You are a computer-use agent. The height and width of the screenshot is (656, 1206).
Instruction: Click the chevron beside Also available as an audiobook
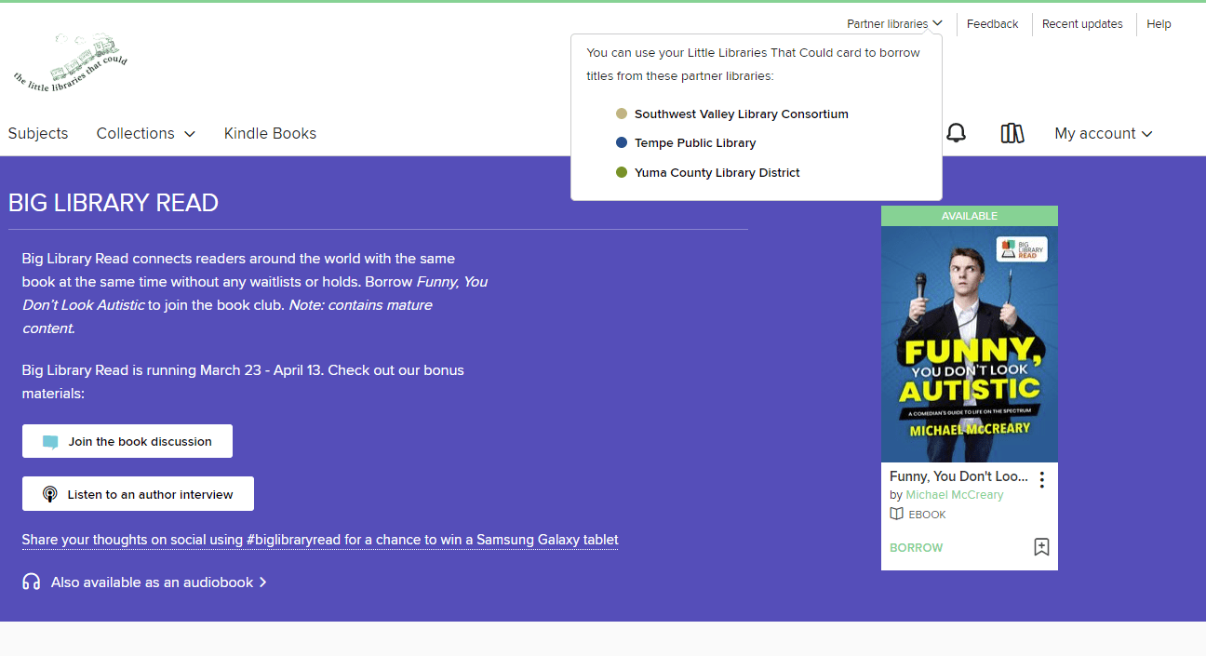click(263, 582)
